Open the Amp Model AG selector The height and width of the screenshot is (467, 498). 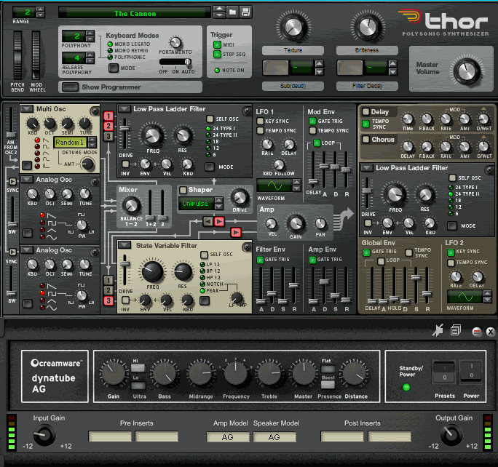tap(228, 437)
